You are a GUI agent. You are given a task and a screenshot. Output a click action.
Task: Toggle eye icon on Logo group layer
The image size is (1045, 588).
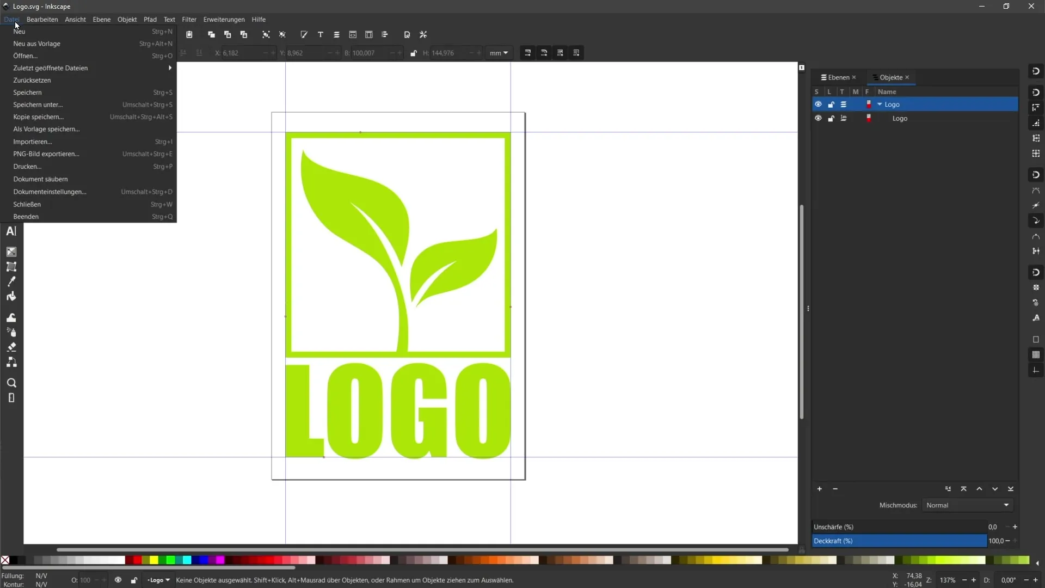tap(817, 104)
